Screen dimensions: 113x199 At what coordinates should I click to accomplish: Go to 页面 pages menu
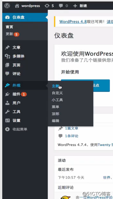(x=16, y=65)
